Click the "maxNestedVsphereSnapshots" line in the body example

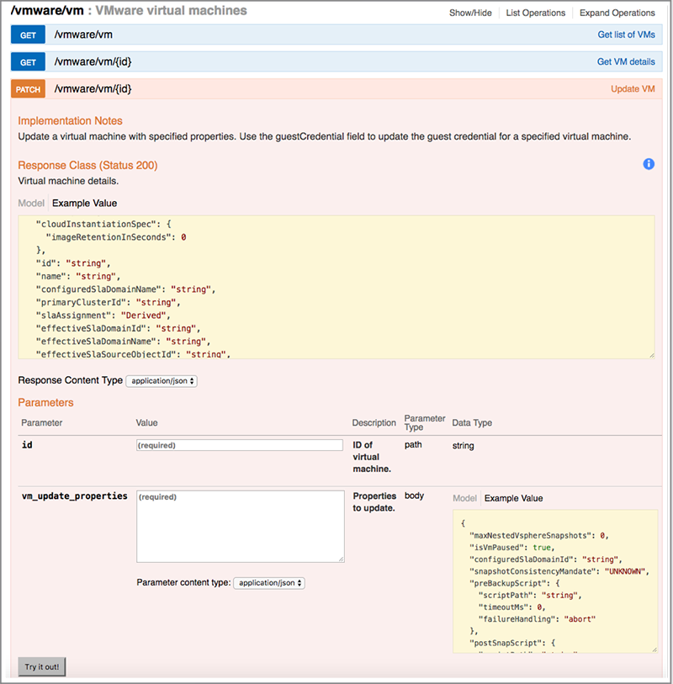tap(539, 535)
